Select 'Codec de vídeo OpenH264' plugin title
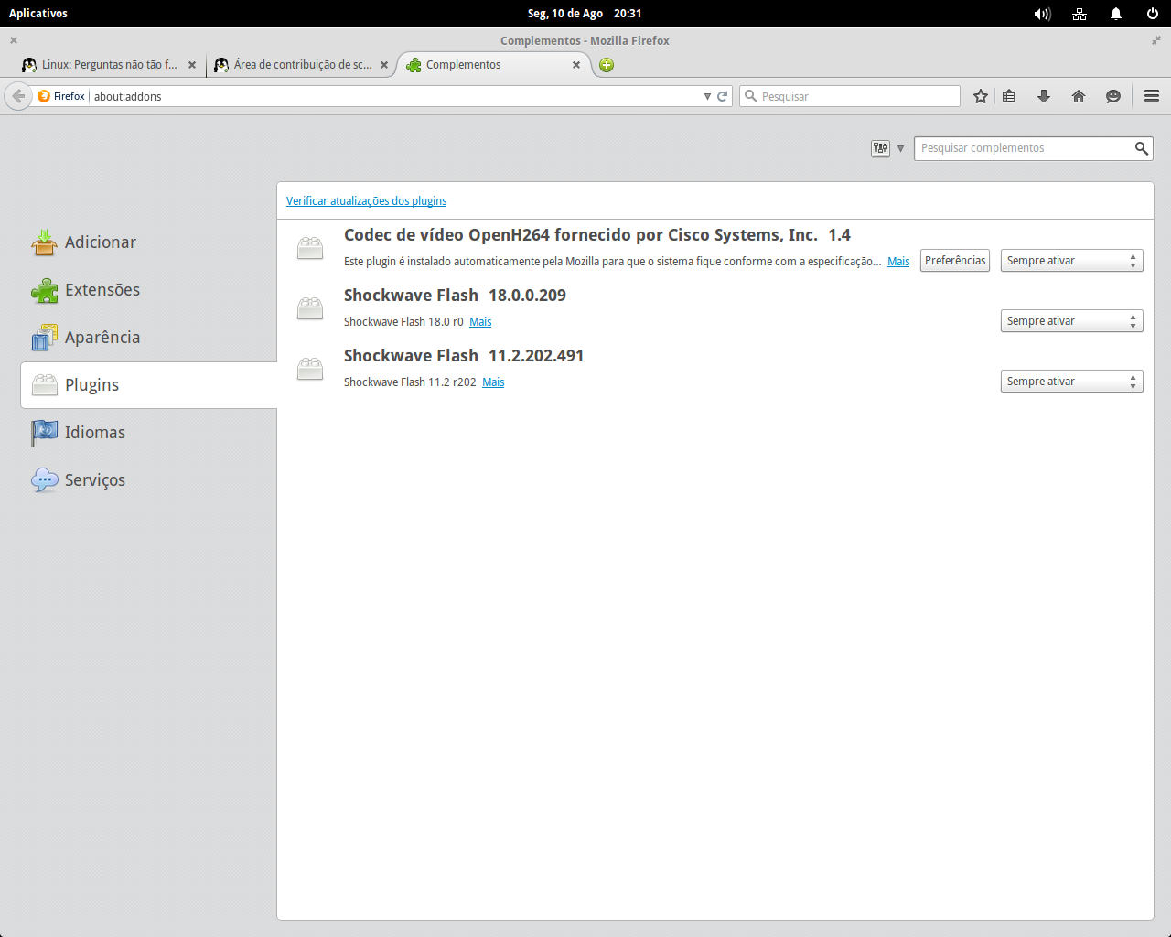The width and height of the screenshot is (1171, 937). point(597,235)
